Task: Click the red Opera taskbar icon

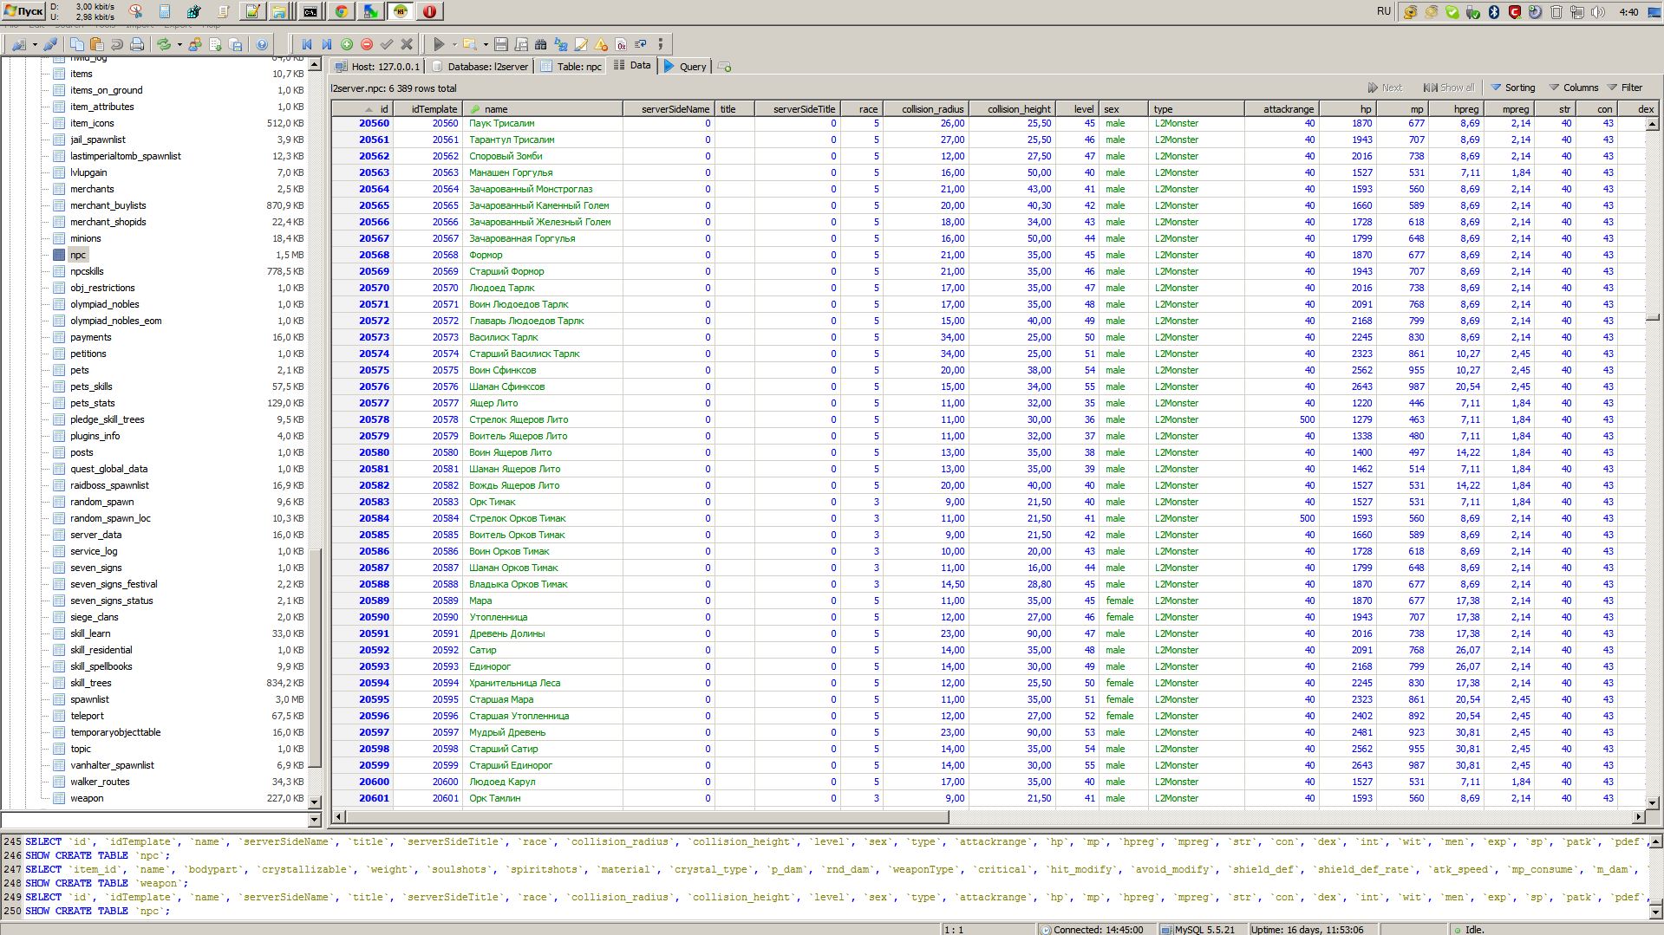Action: [x=429, y=11]
